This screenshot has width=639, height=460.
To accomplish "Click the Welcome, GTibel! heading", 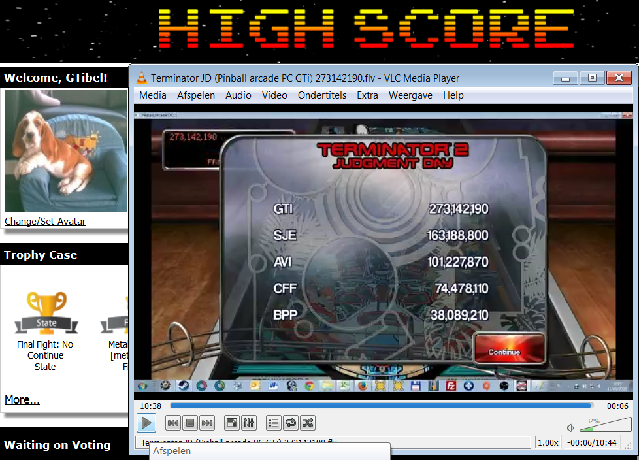I will pos(56,78).
